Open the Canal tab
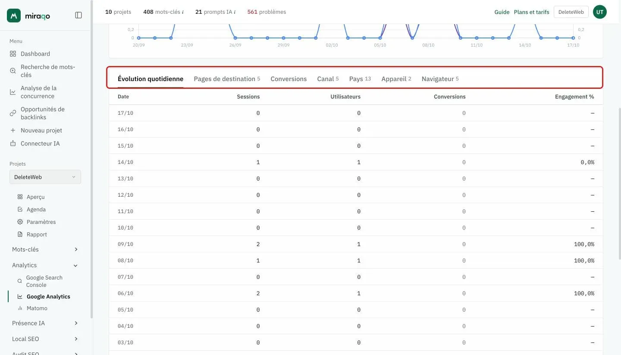The width and height of the screenshot is (621, 355). click(x=328, y=79)
